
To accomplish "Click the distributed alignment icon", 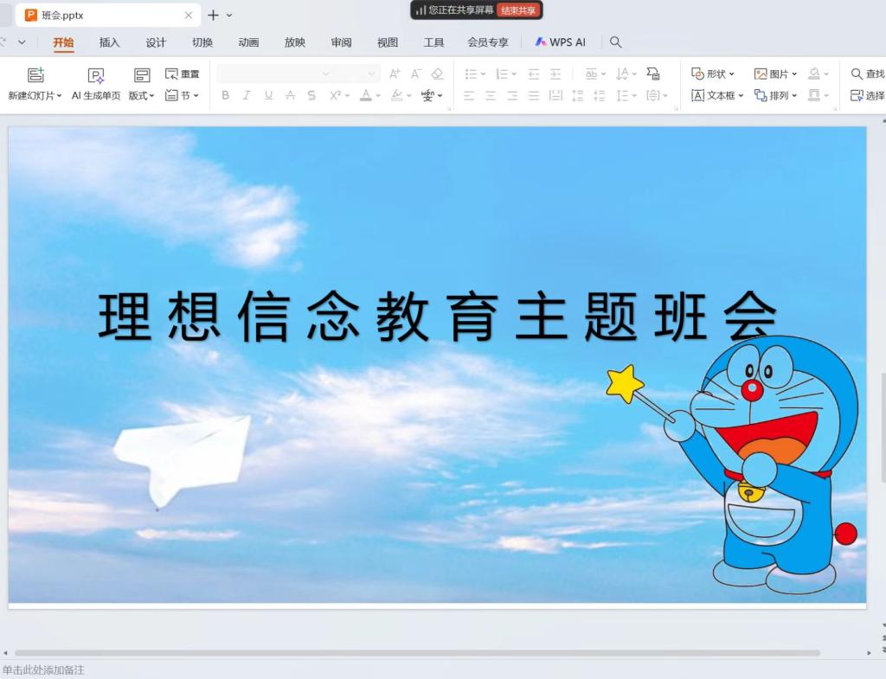I will [x=555, y=95].
